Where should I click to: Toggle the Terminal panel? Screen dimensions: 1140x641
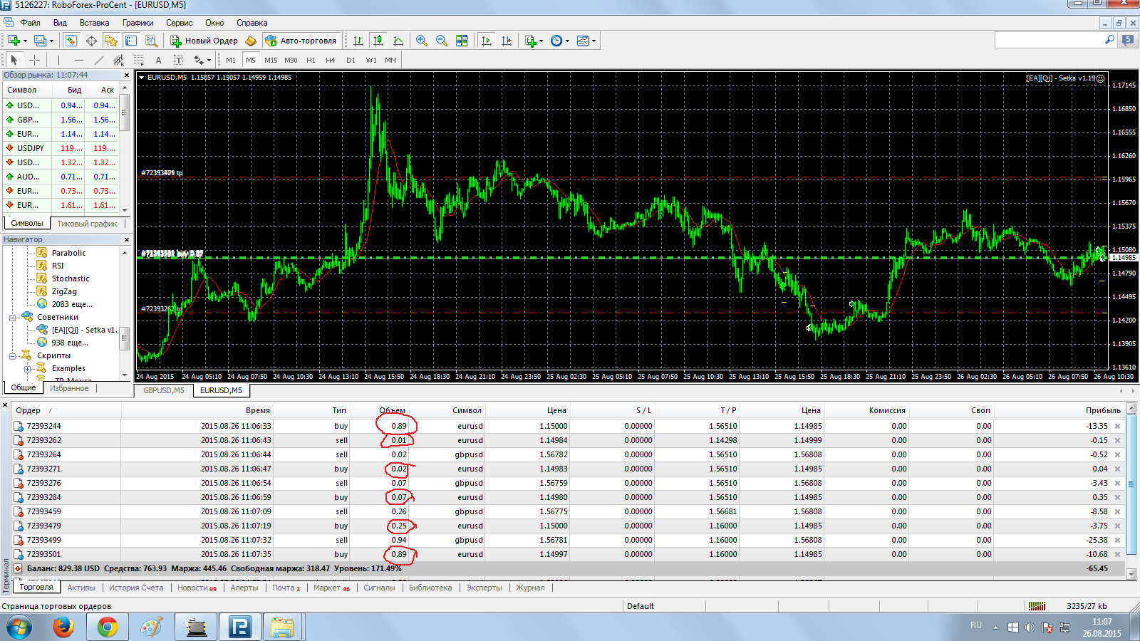(x=131, y=41)
